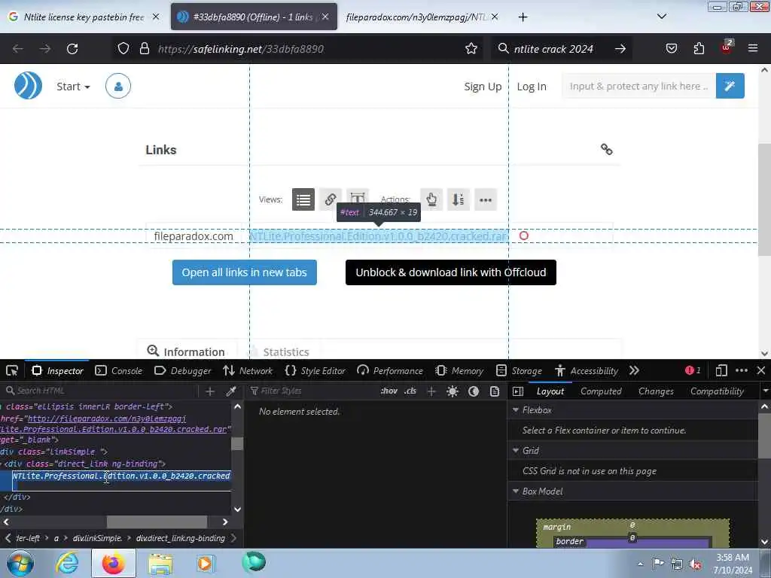Open Extensions puzzle icon

pyautogui.click(x=699, y=49)
